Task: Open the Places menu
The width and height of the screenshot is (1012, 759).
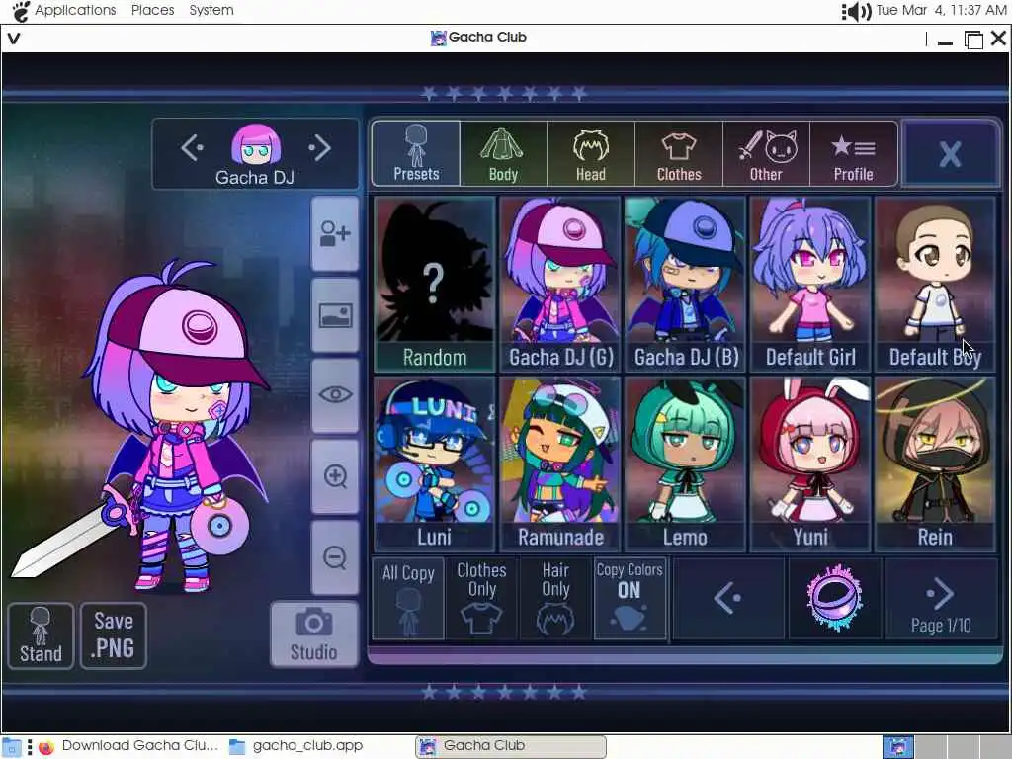Action: [x=152, y=10]
